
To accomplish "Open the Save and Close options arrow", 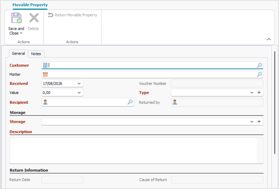I will coord(21,33).
